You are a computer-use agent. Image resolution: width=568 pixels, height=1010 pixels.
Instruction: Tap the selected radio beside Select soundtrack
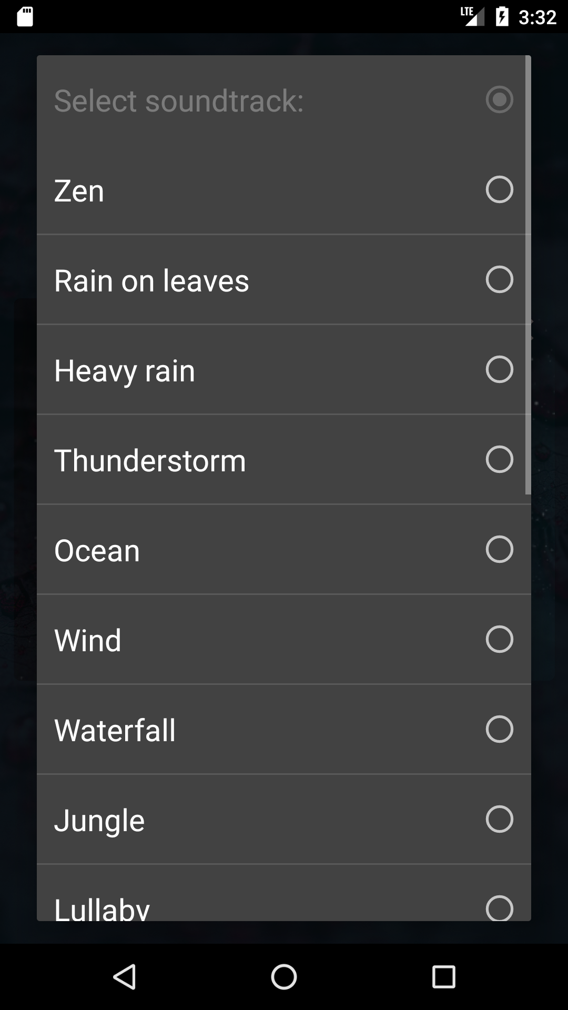[499, 99]
